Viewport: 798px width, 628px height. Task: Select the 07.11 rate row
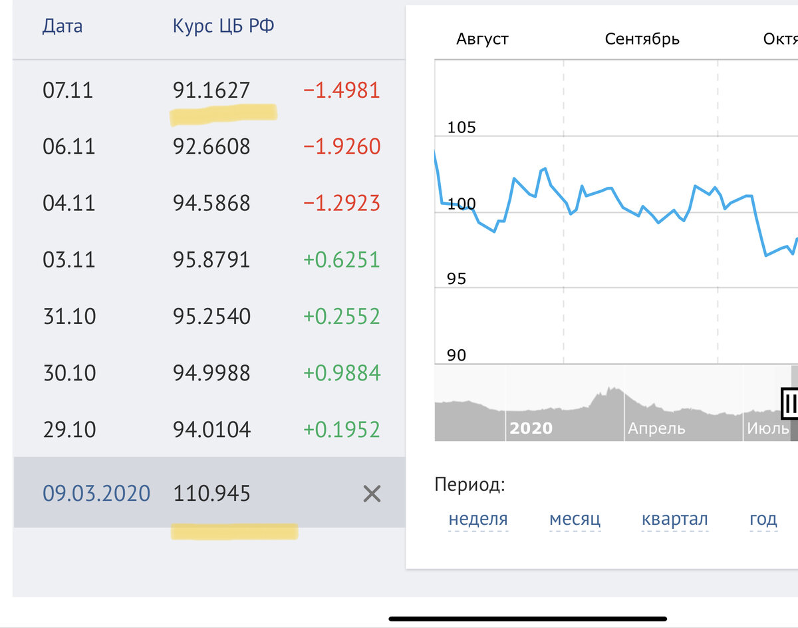(211, 90)
